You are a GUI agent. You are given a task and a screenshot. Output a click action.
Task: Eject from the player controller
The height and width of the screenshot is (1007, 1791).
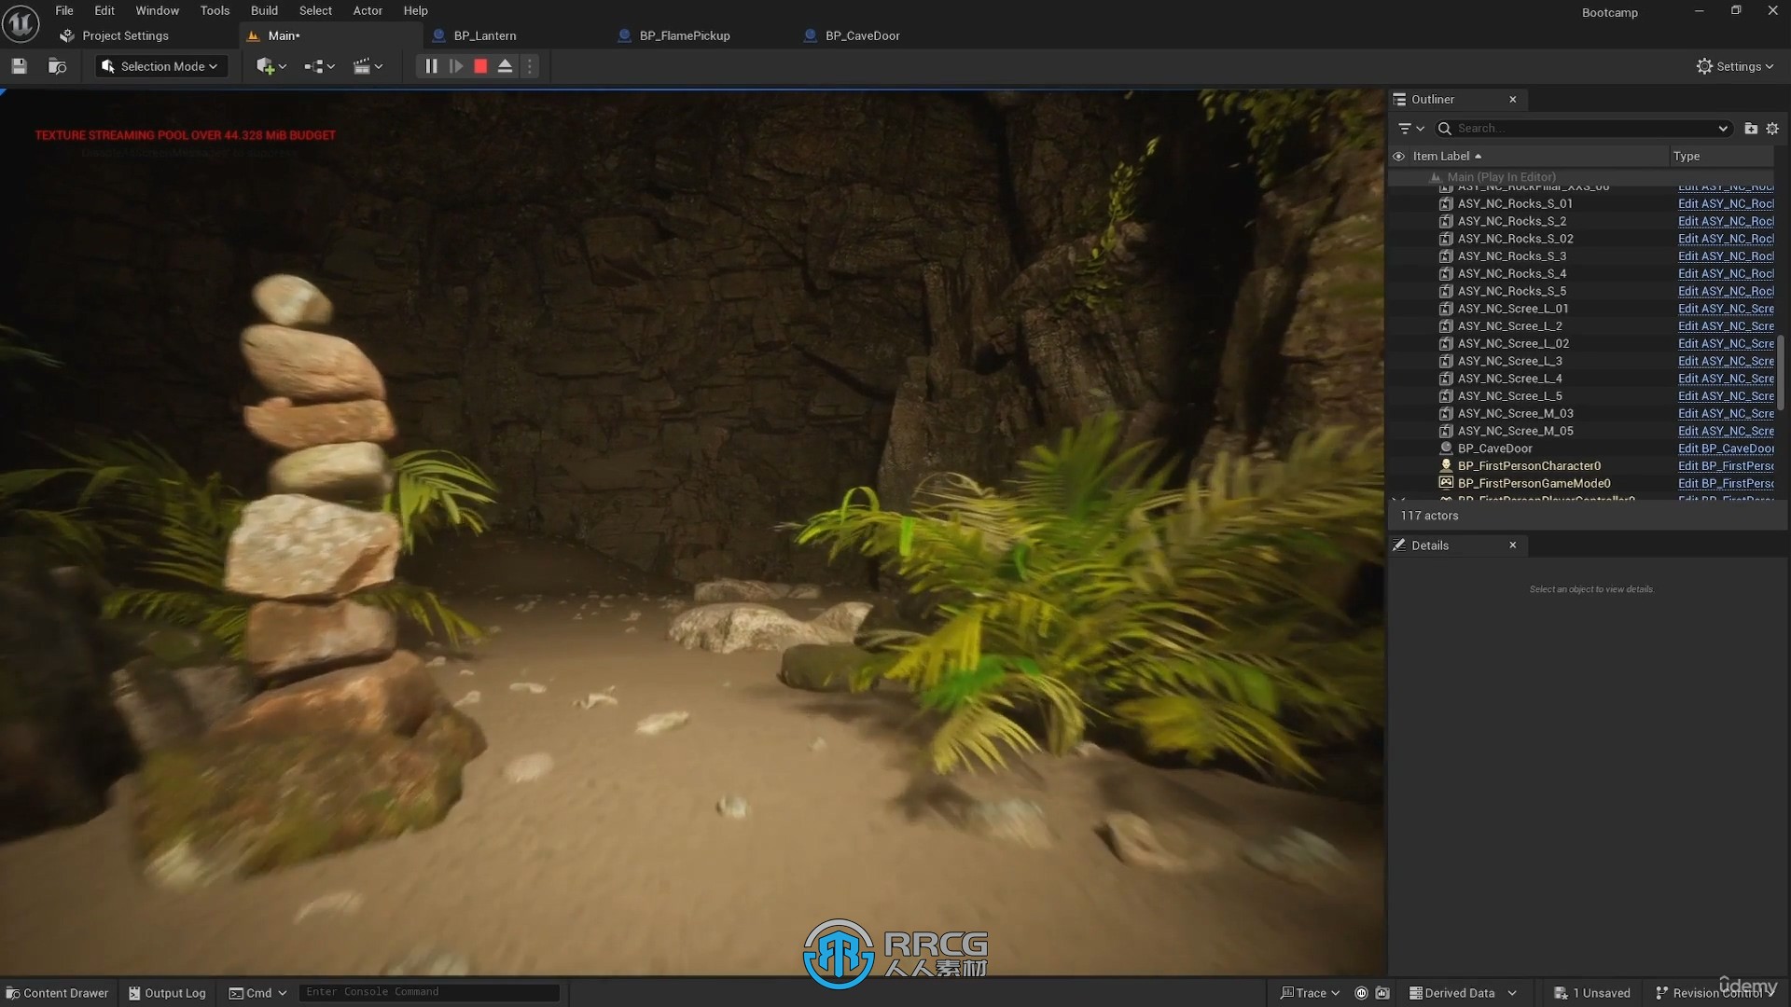(505, 66)
